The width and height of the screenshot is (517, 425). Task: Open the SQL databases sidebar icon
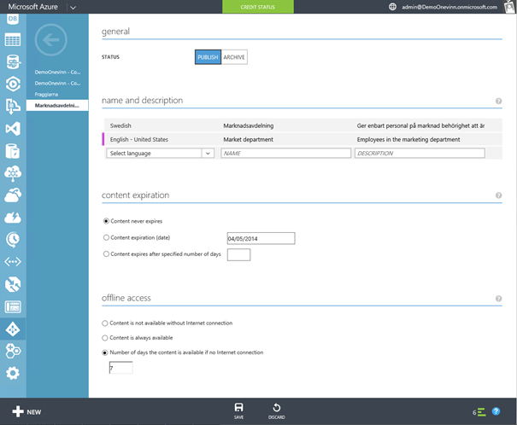coord(13,62)
